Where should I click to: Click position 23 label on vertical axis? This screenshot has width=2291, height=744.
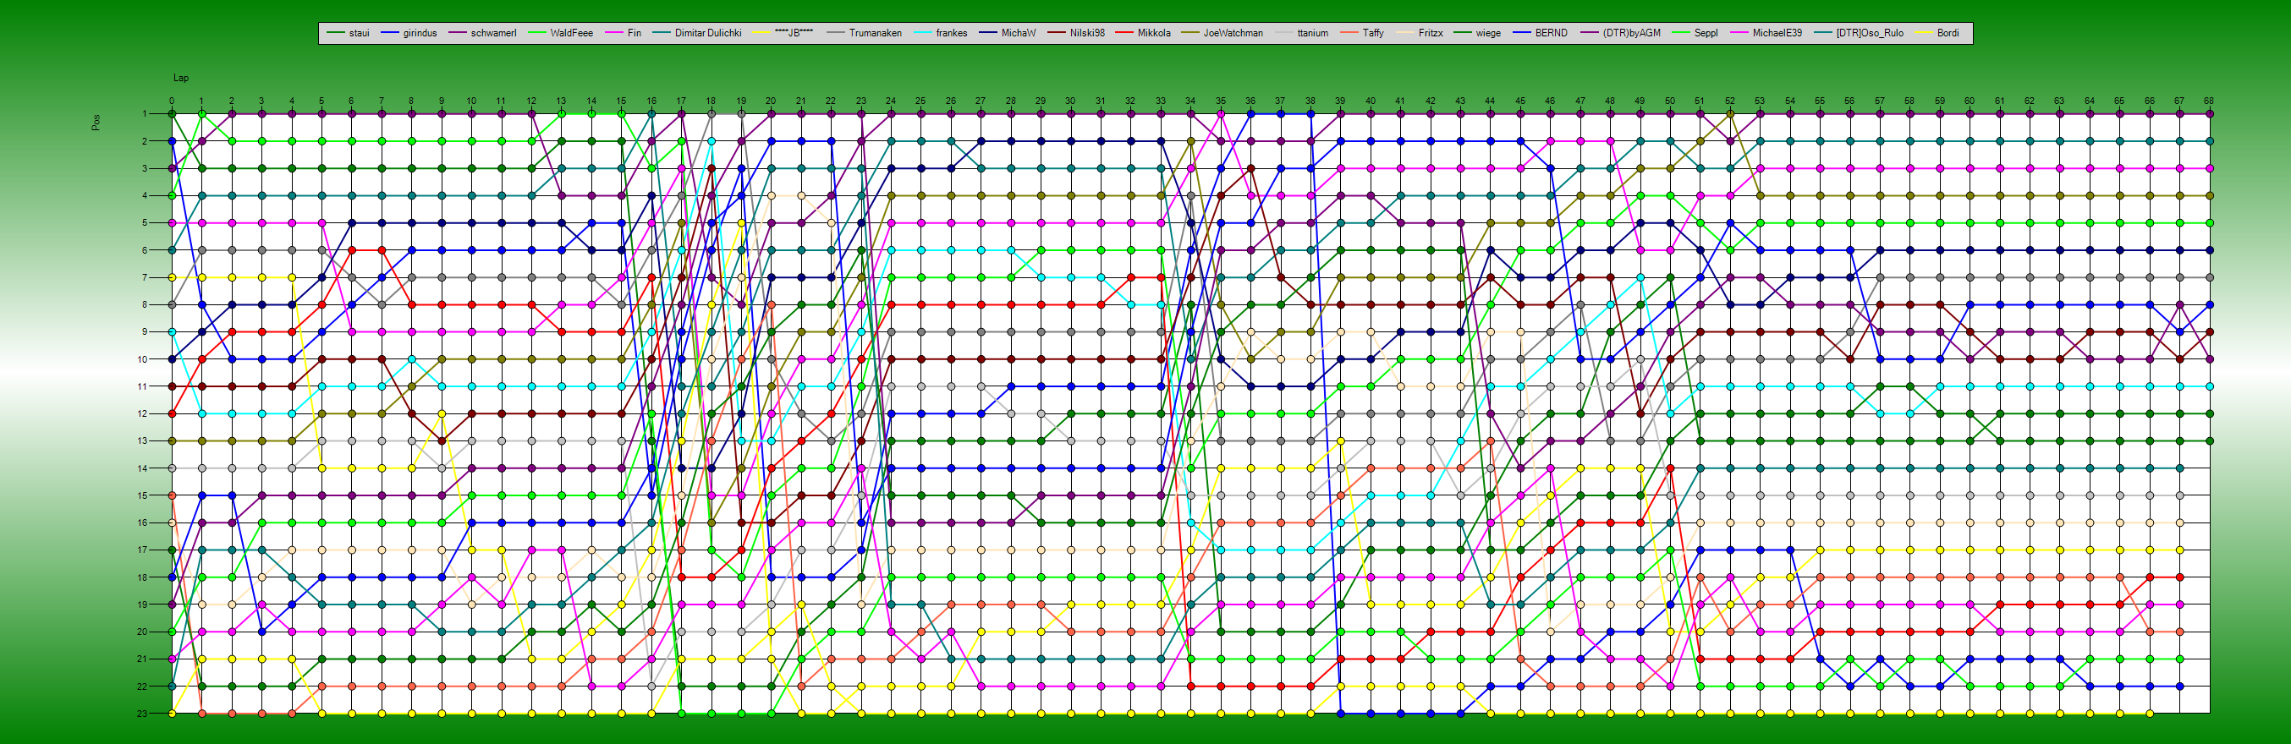pos(142,714)
